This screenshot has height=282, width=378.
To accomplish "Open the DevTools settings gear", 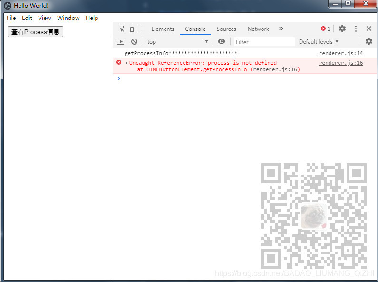I will point(342,29).
